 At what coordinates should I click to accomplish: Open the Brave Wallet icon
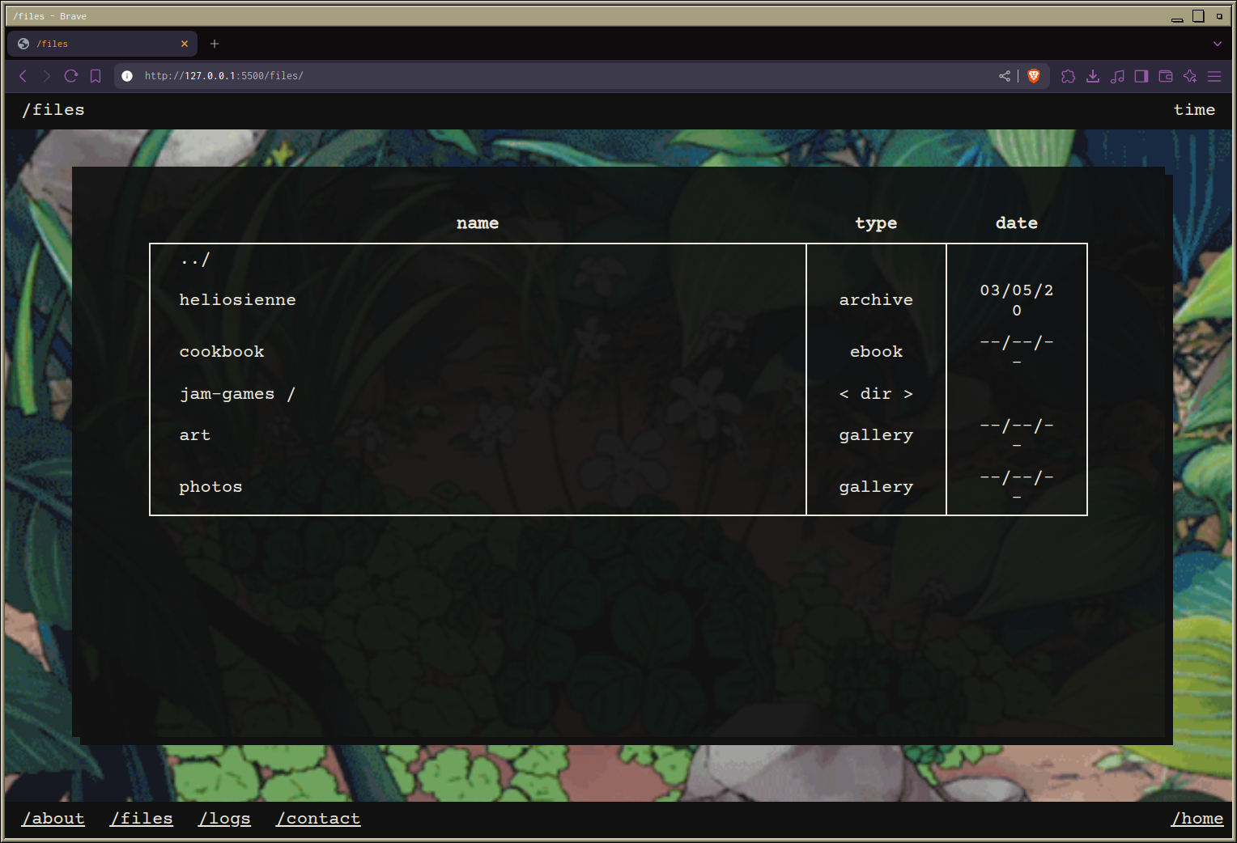coord(1166,76)
